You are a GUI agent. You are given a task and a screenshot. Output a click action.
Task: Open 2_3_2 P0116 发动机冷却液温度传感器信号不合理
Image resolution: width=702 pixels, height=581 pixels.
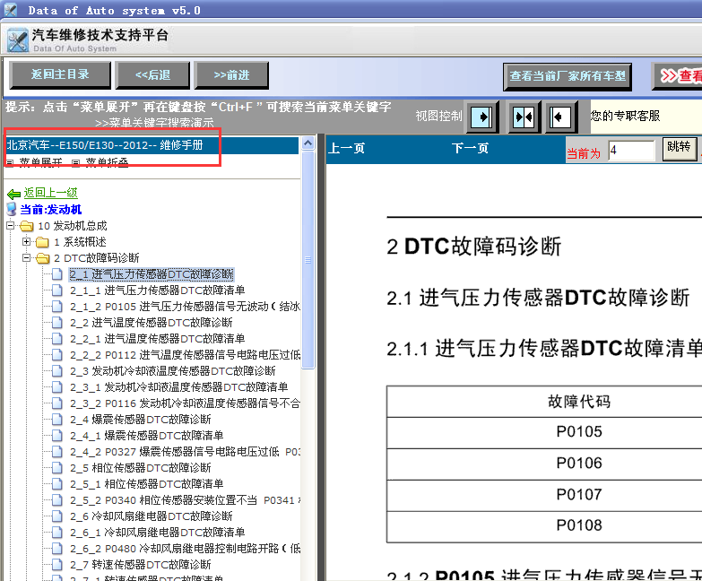tap(185, 403)
